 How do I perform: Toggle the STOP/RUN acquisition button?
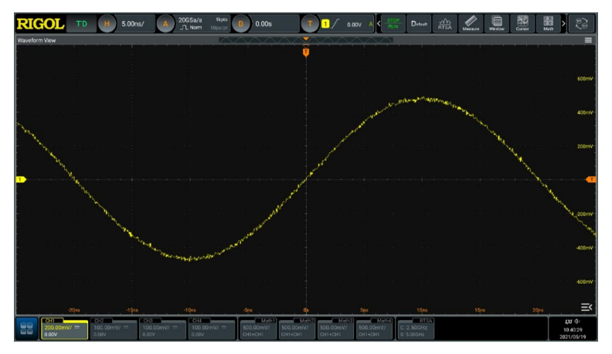tap(393, 24)
